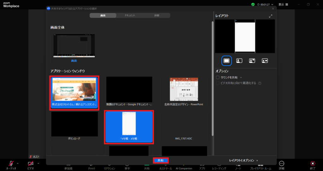323x171 pixels.
Task: Click the muted microphone audio icon
Action: [x=11, y=163]
